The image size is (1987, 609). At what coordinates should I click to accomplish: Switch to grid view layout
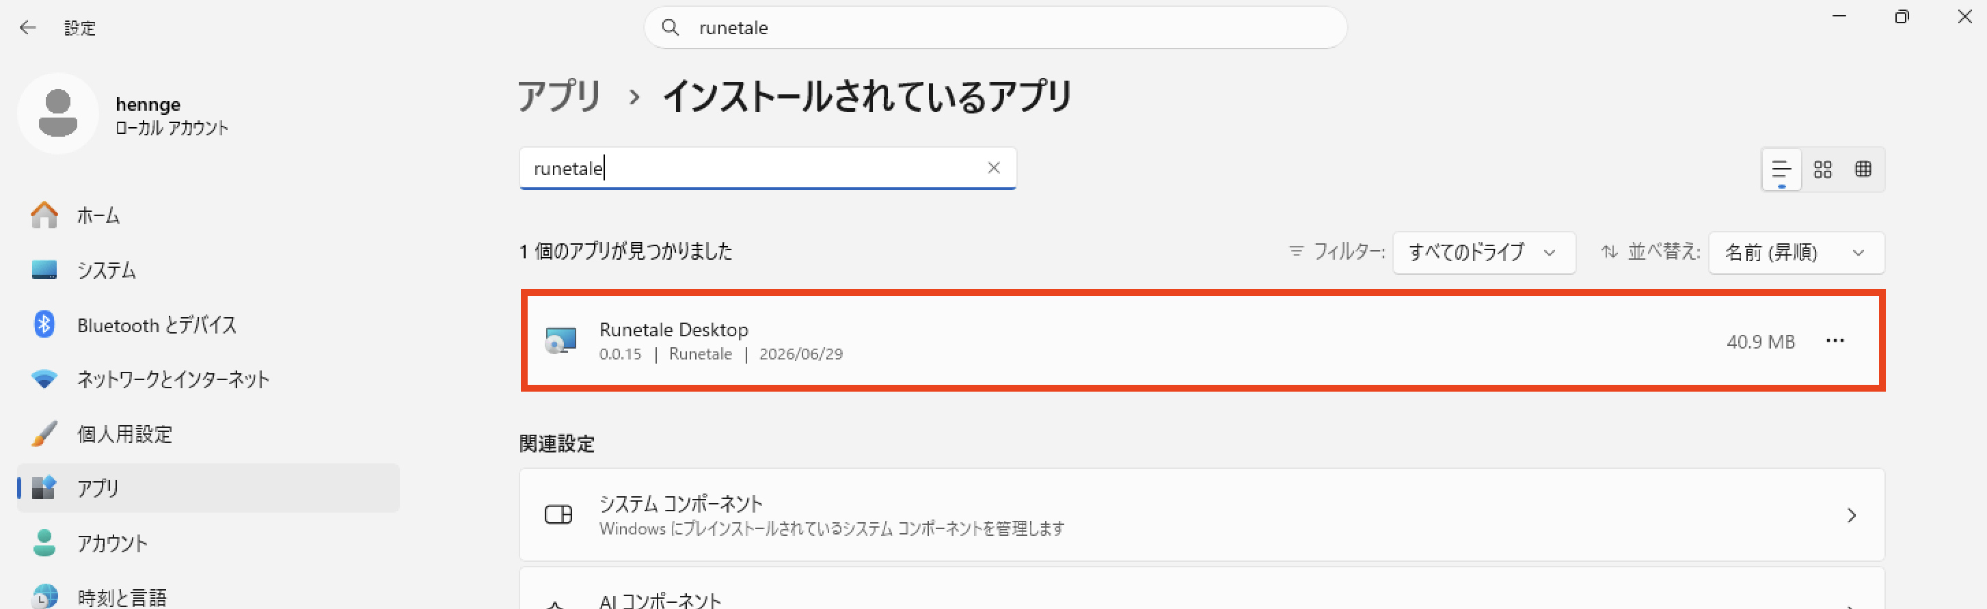[x=1823, y=170]
